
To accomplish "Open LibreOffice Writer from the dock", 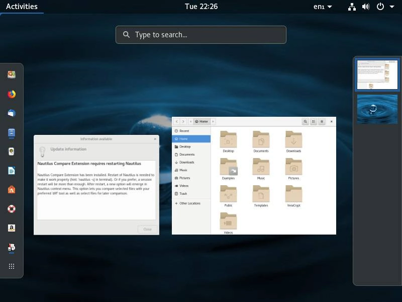I will [x=12, y=171].
